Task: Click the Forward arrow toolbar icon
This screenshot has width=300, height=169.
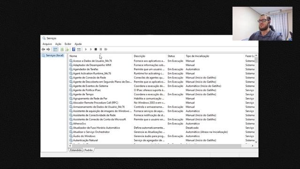Action: (x=48, y=49)
